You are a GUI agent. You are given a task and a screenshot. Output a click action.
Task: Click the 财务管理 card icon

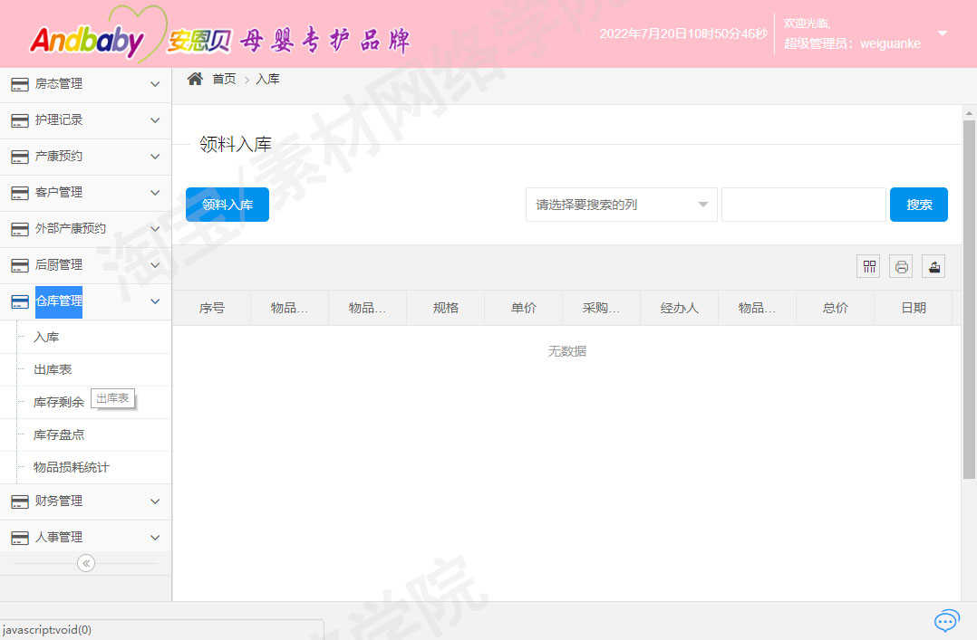tap(20, 501)
